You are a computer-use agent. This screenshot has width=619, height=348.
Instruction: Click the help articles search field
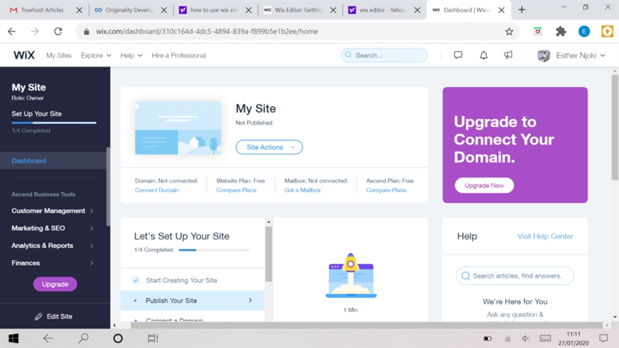pos(515,275)
